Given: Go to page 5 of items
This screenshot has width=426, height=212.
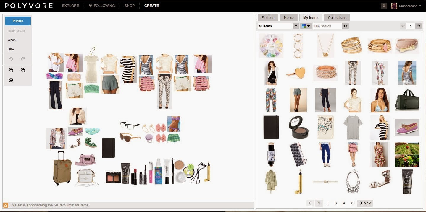Looking at the screenshot, I should click(x=352, y=203).
